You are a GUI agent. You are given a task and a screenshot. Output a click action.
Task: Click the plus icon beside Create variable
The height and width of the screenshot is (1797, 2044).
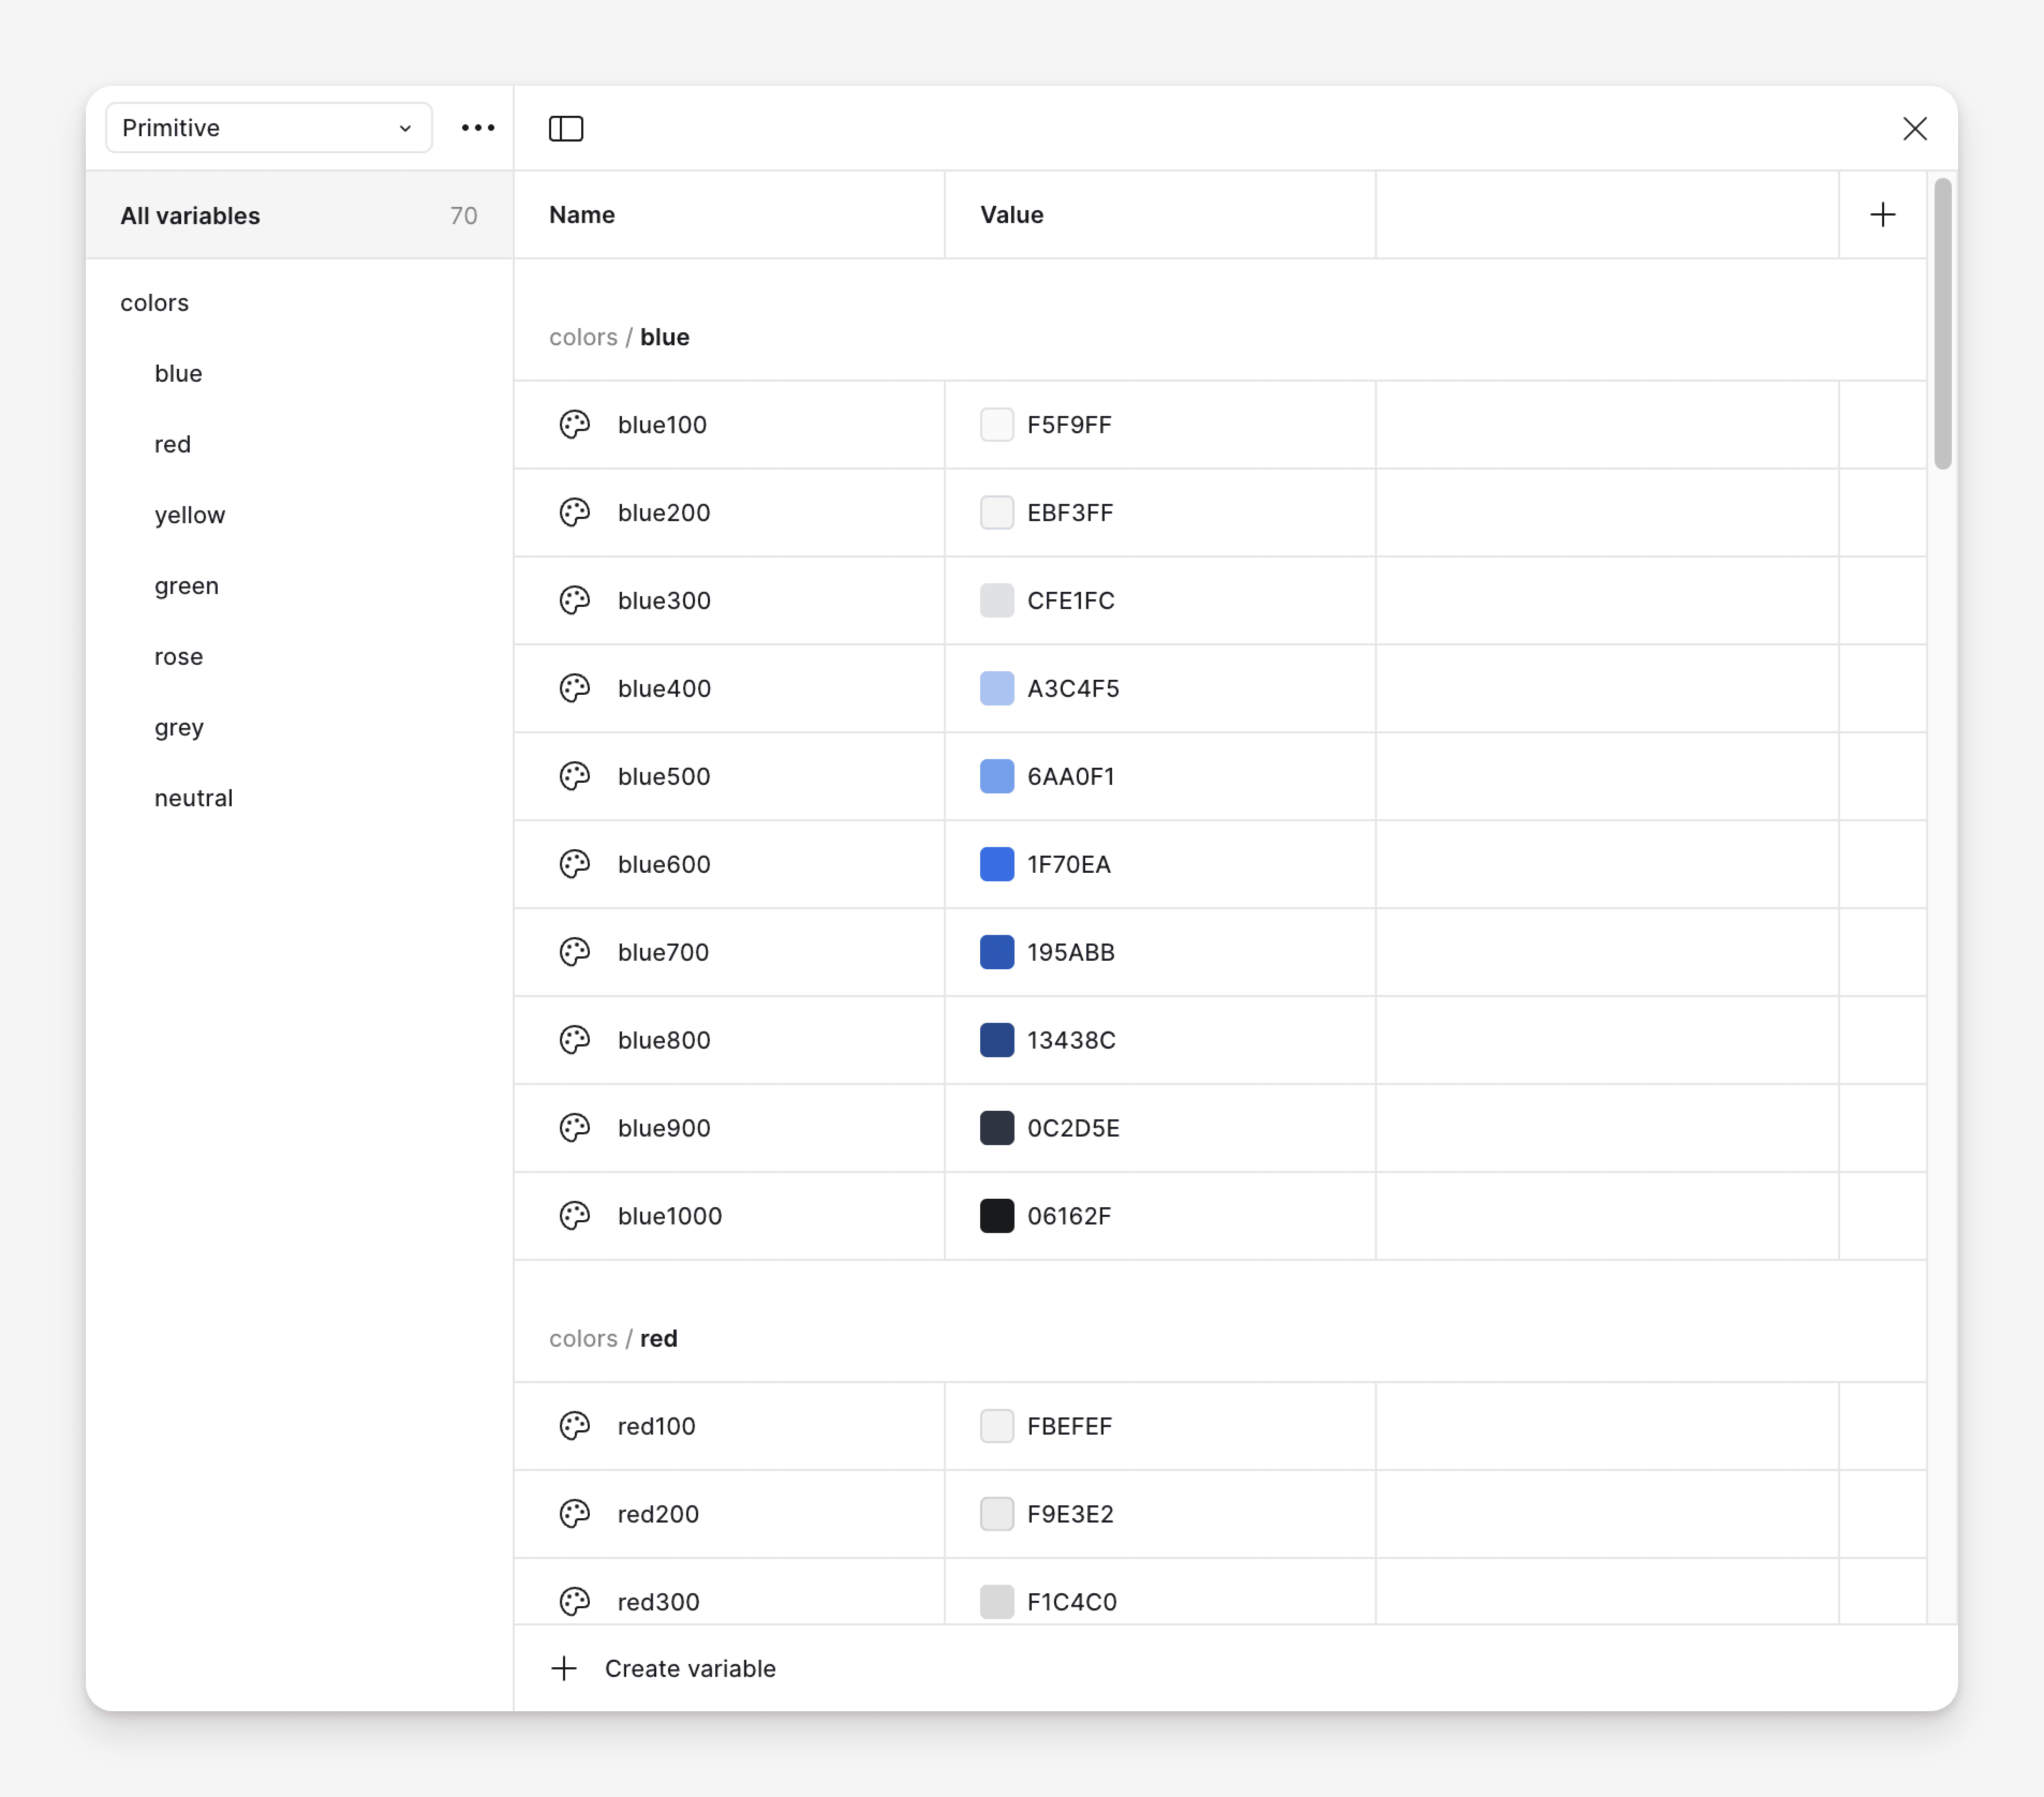[564, 1668]
